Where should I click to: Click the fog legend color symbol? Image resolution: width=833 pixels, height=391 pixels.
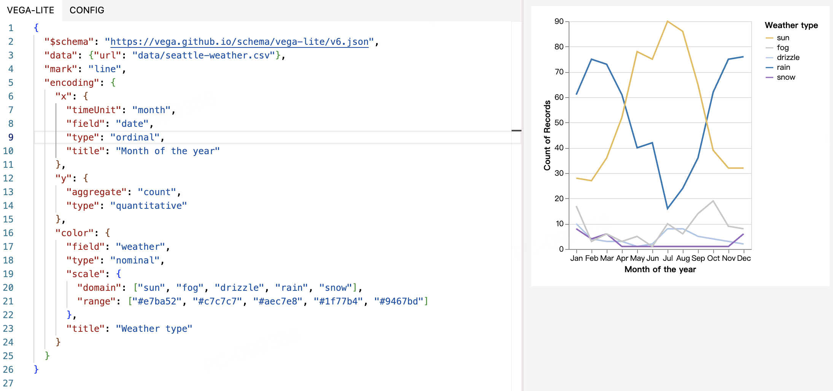pos(769,48)
